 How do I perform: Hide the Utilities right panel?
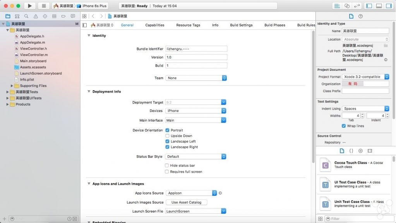388,6
